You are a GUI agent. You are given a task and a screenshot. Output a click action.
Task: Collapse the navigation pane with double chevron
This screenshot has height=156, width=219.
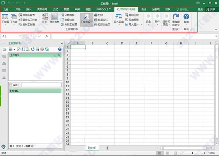(62, 43)
